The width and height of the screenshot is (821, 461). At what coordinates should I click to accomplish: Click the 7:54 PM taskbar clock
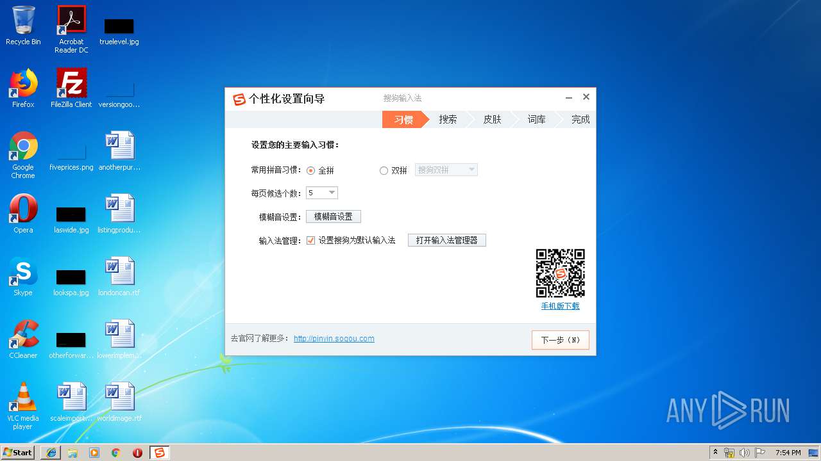point(788,453)
